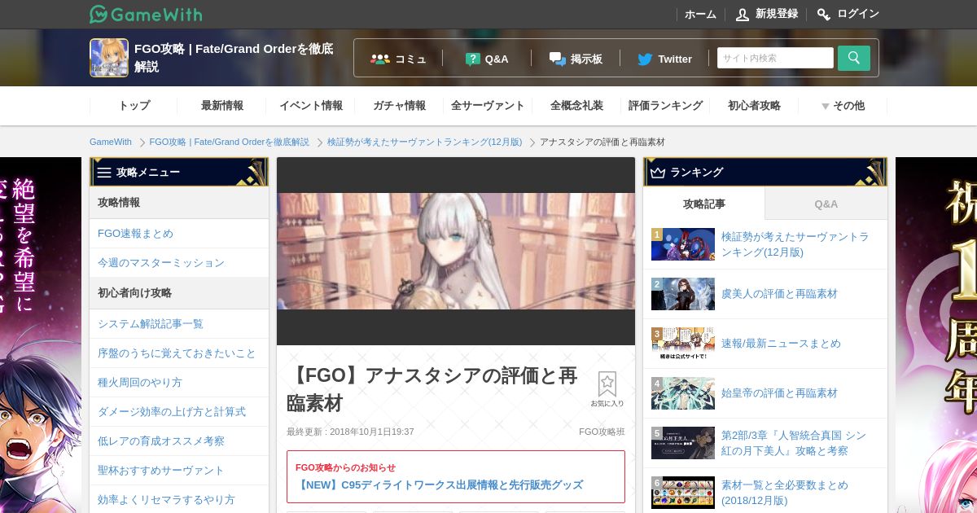
Task: Open 初心者攻略 nav item
Action: [754, 106]
